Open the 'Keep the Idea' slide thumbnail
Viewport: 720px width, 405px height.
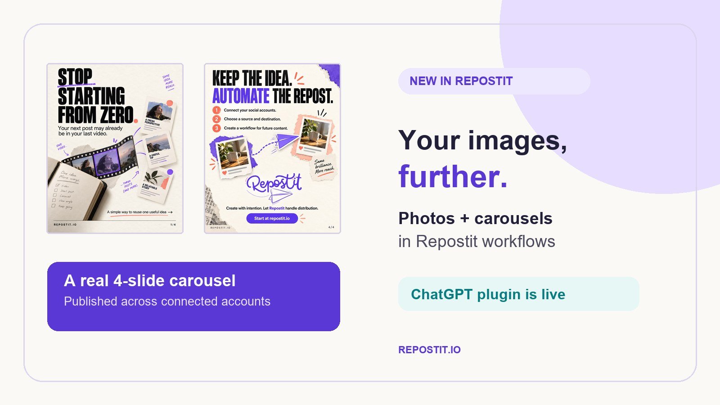pos(272,148)
